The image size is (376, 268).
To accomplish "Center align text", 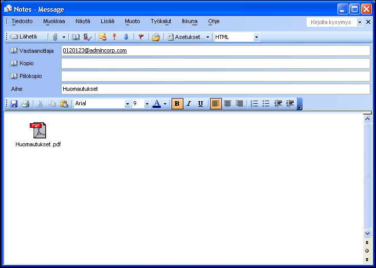I will [228, 104].
